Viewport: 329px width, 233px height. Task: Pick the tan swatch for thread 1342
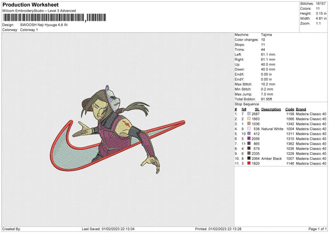249,124
